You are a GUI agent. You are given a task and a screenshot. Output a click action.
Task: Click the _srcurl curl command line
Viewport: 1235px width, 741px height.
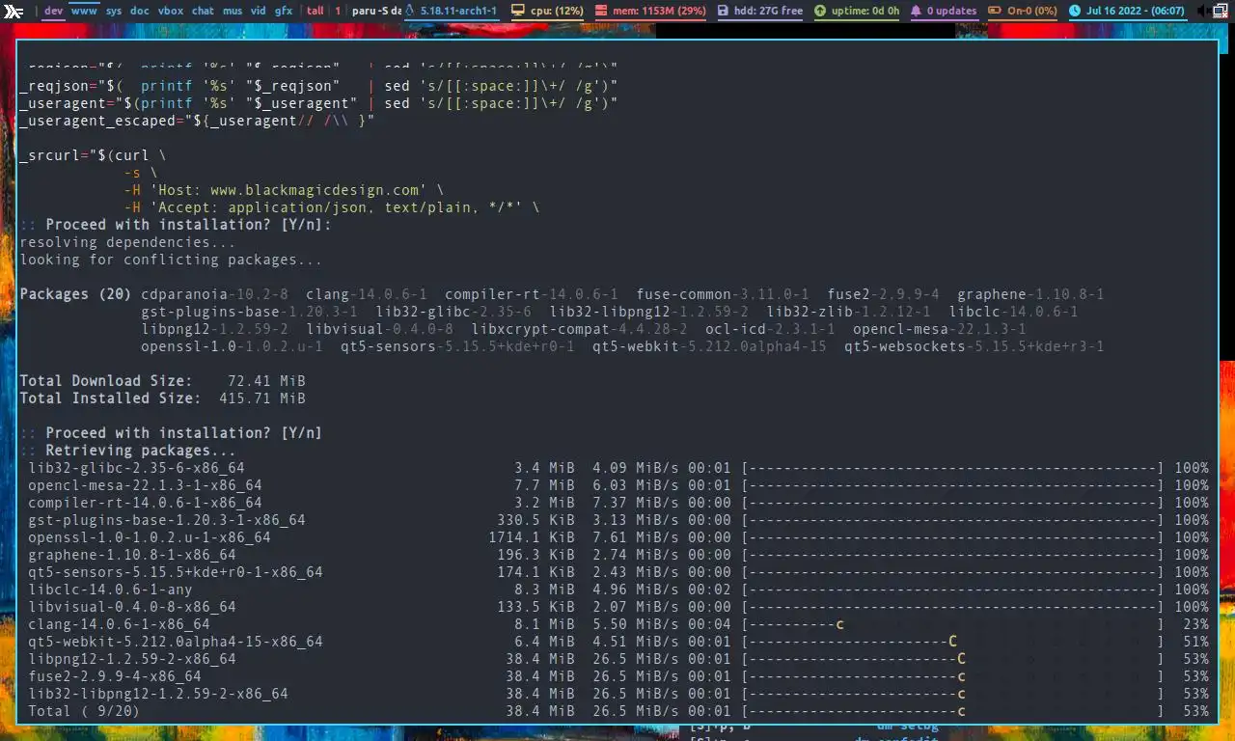pos(93,155)
